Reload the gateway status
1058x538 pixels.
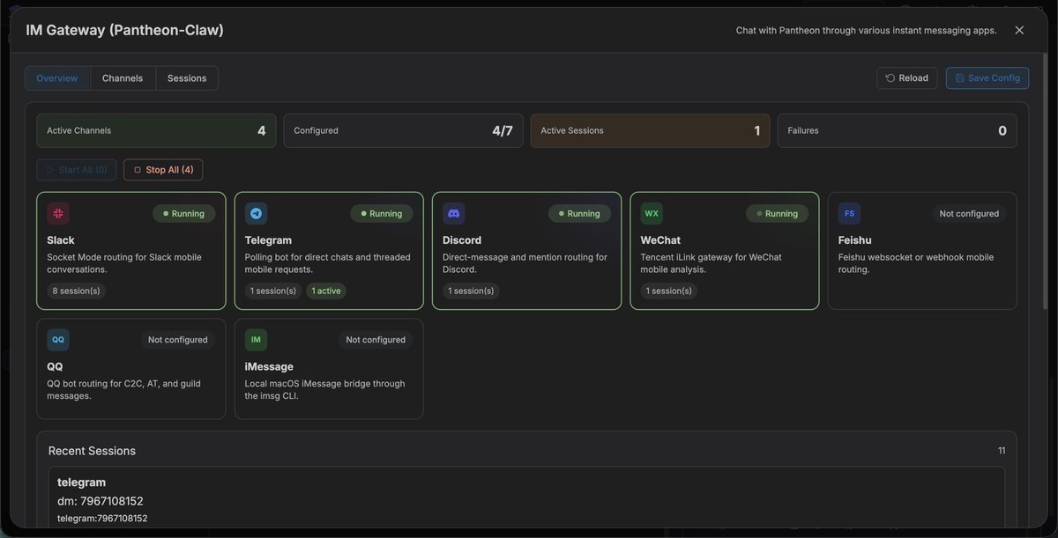[907, 78]
